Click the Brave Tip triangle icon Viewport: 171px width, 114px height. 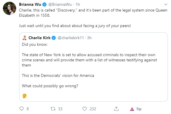(132, 109)
